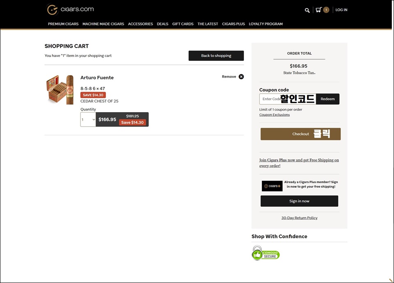
Task: Click the cigars.com logo
Action: click(70, 9)
